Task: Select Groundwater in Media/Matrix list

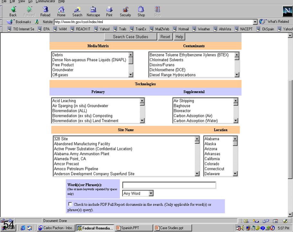Action: coord(63,70)
